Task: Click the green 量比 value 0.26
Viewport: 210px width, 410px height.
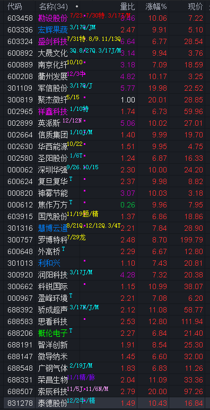Action: pos(128,205)
